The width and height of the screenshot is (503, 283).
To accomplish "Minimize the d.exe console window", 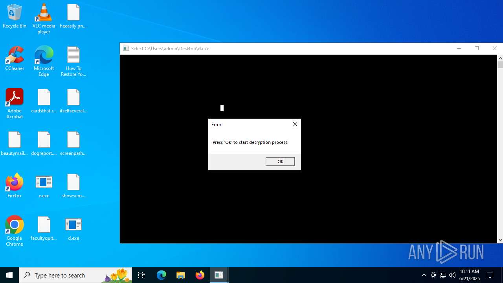I will point(459,48).
